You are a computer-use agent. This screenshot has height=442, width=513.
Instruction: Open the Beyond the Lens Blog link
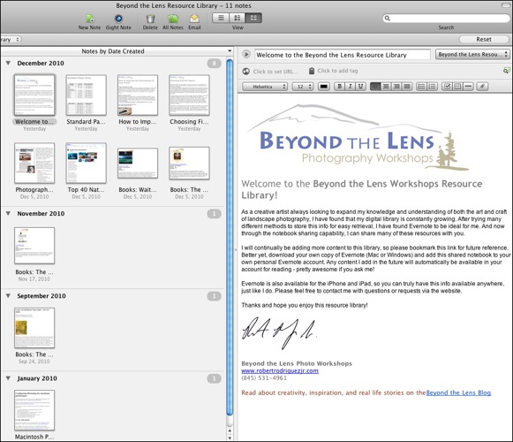[x=458, y=392]
